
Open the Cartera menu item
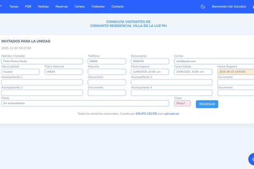pos(80,6)
